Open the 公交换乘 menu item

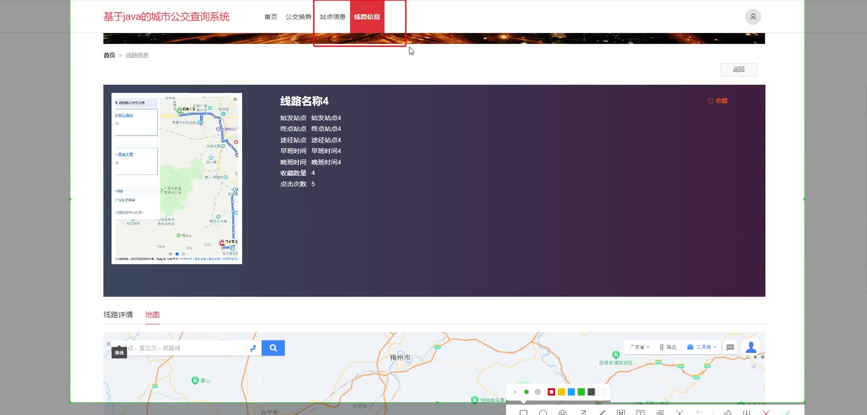click(299, 16)
